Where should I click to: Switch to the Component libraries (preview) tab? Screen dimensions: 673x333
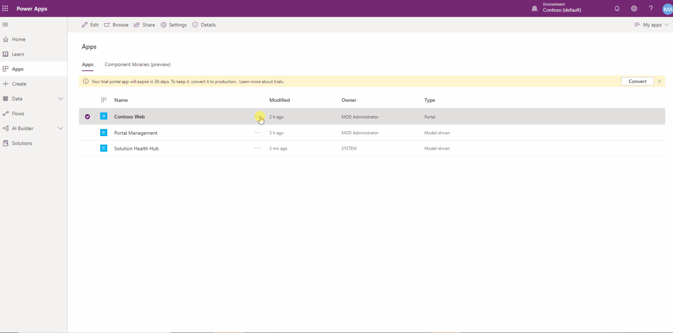[137, 64]
